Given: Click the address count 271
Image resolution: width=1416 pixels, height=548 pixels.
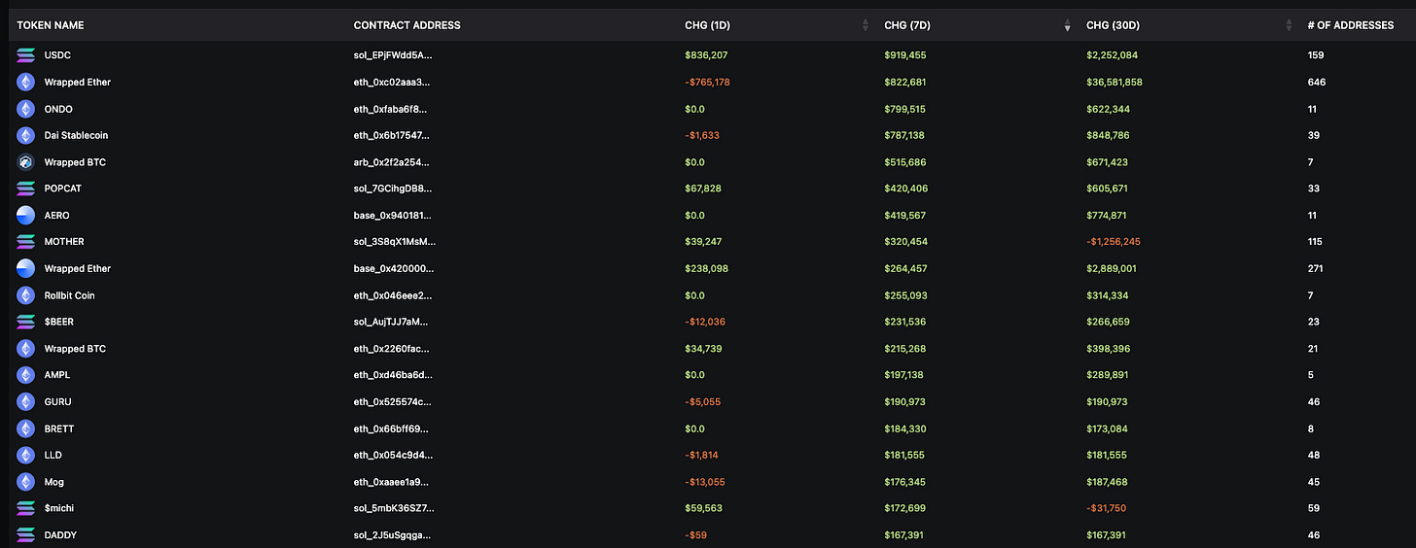Looking at the screenshot, I should tap(1316, 269).
